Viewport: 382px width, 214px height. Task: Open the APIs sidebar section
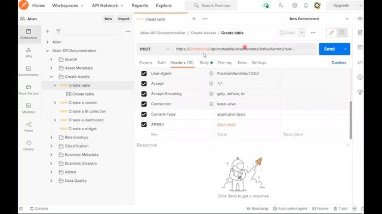29,53
